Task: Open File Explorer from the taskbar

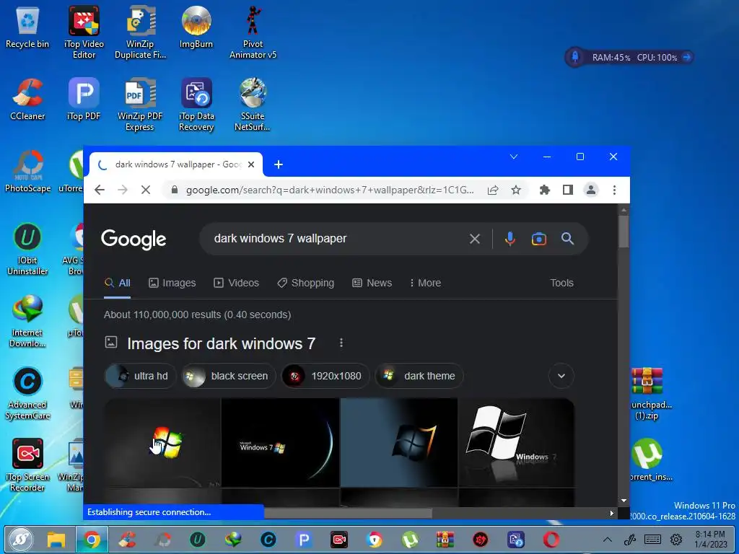Action: pyautogui.click(x=56, y=540)
